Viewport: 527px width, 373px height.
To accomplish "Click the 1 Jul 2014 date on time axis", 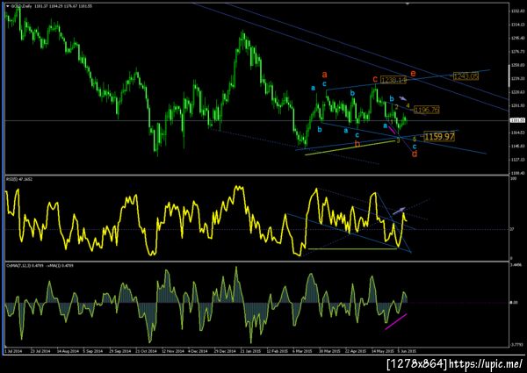I will [x=14, y=351].
